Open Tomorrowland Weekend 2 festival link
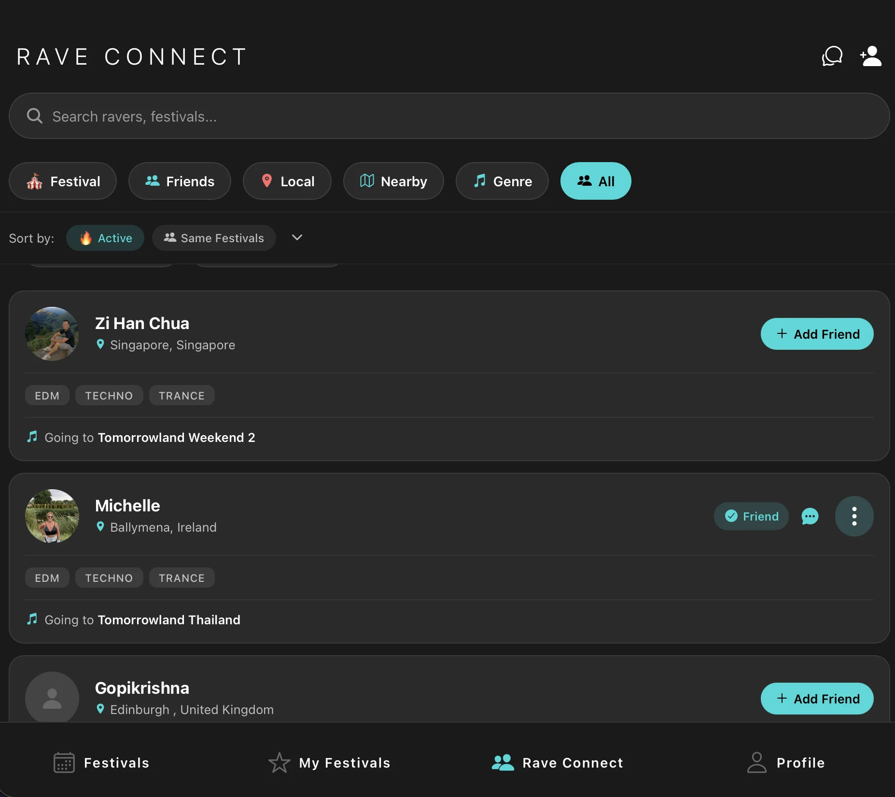The height and width of the screenshot is (797, 895). tap(176, 437)
